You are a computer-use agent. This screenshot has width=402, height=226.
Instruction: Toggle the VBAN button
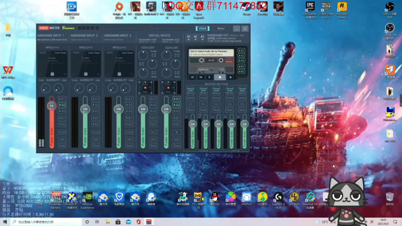pos(203,29)
